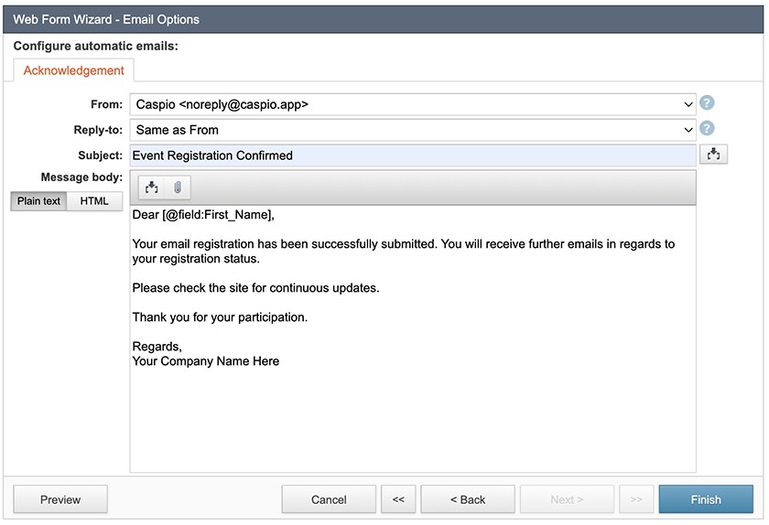
Task: Click the help icon next to From field
Action: pos(707,103)
